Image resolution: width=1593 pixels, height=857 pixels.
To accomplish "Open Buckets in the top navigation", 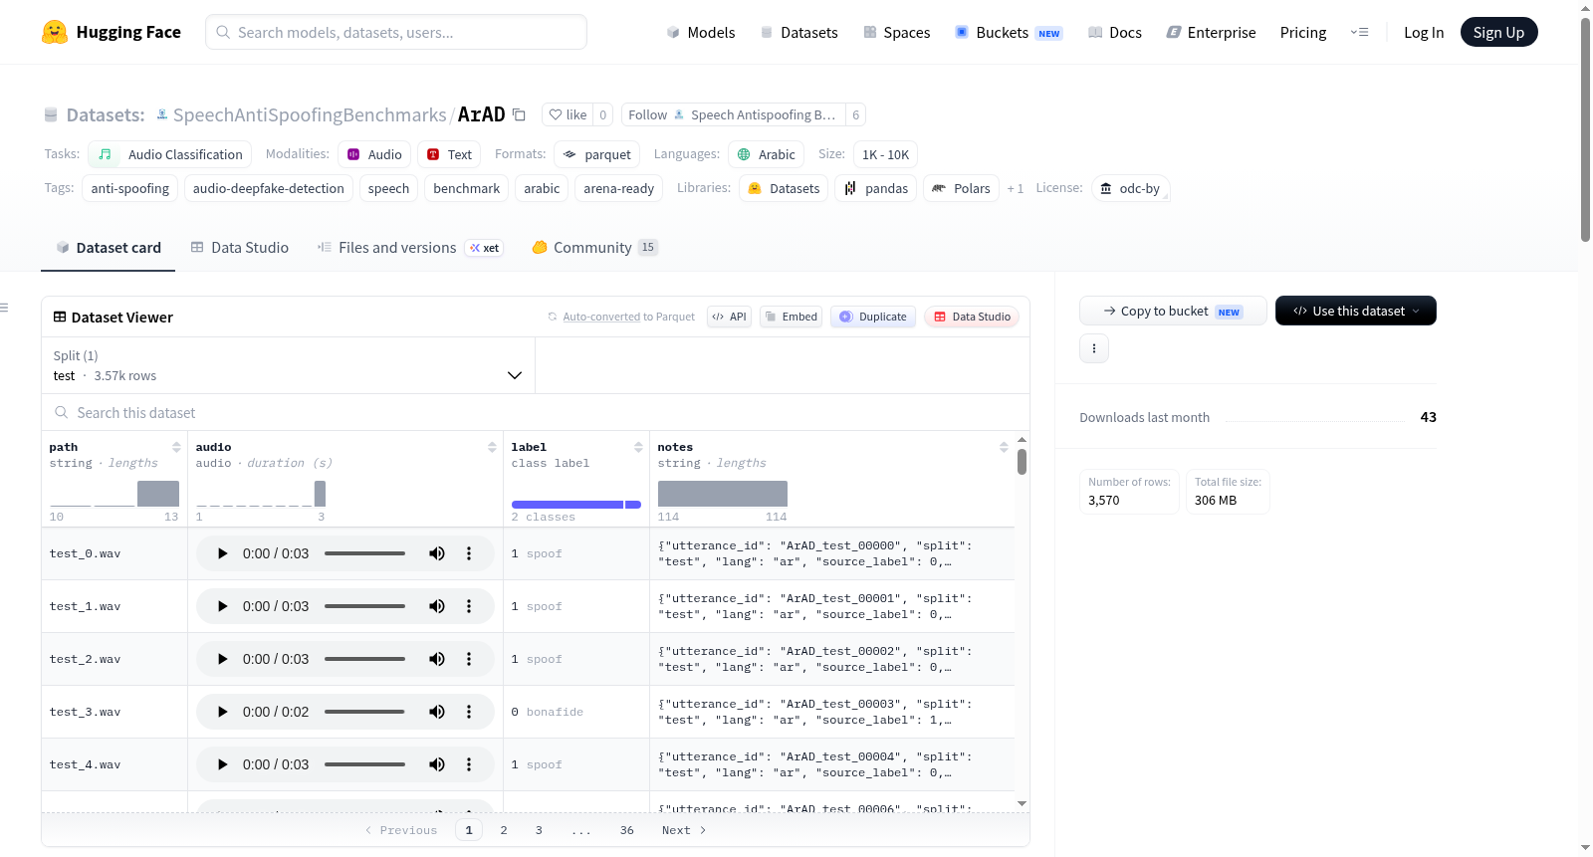I will tap(1009, 32).
